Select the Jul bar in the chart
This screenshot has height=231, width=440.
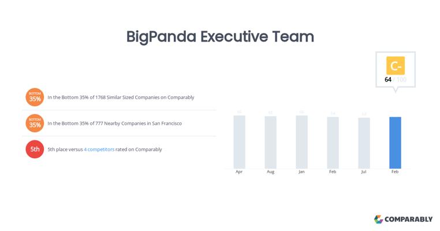click(364, 143)
